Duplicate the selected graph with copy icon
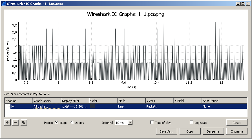 pos(24,122)
